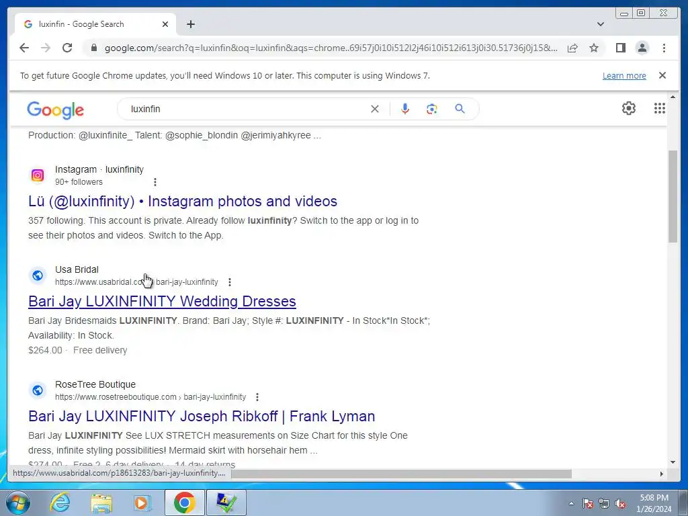Image resolution: width=688 pixels, height=516 pixels.
Task: Click the '$264.00 · Free delivery' text
Action: click(78, 350)
